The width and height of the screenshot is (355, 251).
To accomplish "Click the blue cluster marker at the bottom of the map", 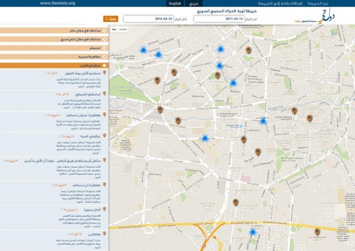I will (x=252, y=232).
